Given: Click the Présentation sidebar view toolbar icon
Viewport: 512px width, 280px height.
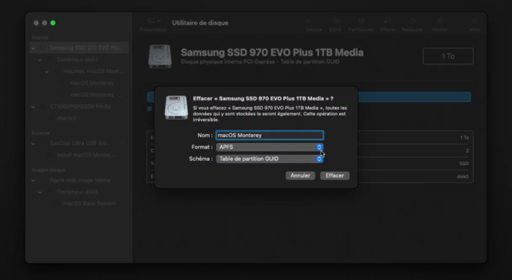Looking at the screenshot, I should pos(150,21).
